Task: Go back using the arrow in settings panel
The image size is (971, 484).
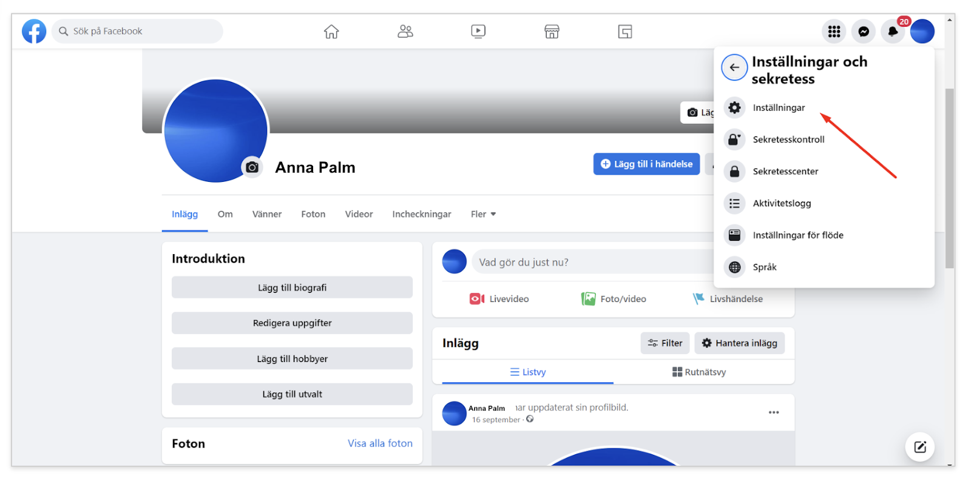Action: tap(734, 67)
